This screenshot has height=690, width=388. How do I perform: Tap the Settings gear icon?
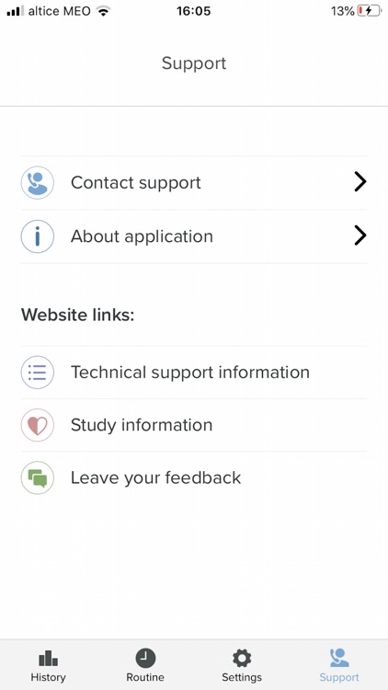point(242,659)
